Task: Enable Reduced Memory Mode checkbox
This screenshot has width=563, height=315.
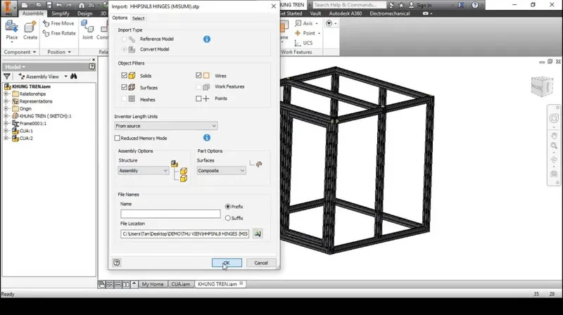Action: click(117, 138)
